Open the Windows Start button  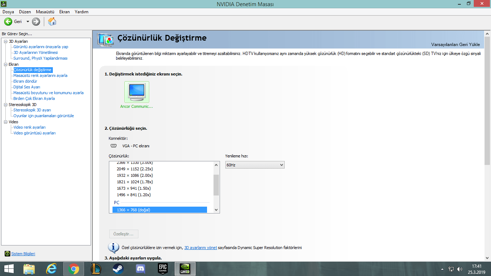click(x=9, y=269)
